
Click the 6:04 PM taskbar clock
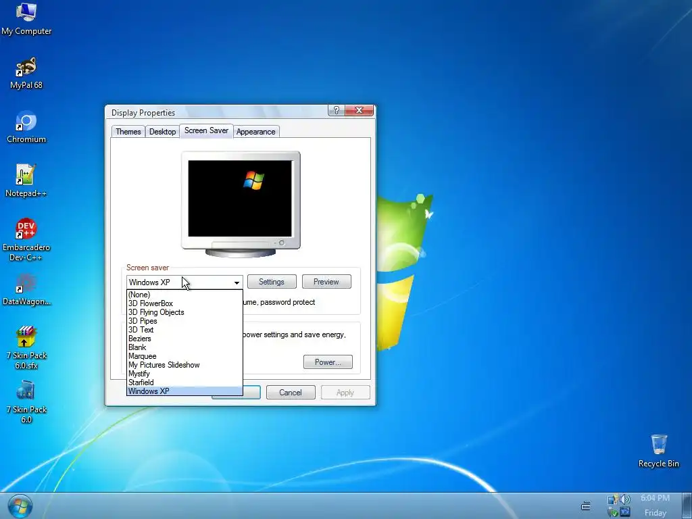click(655, 498)
